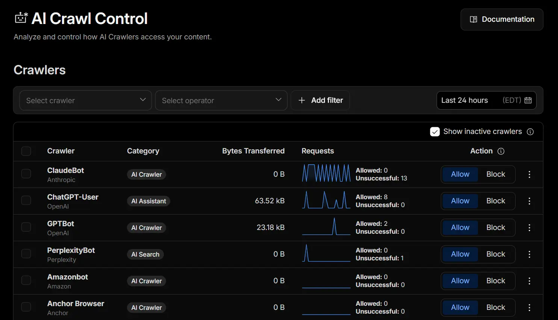Open the Documentation button

(502, 20)
